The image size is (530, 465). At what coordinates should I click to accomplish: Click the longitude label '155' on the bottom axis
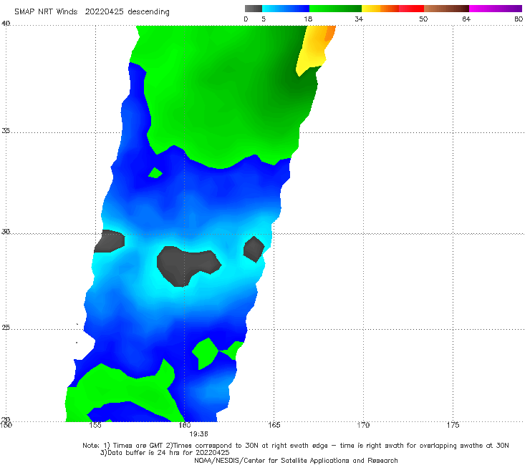(95, 425)
